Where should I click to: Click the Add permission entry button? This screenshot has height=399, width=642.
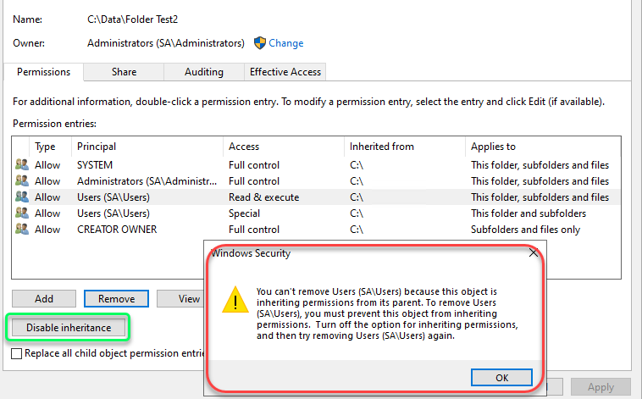click(44, 299)
